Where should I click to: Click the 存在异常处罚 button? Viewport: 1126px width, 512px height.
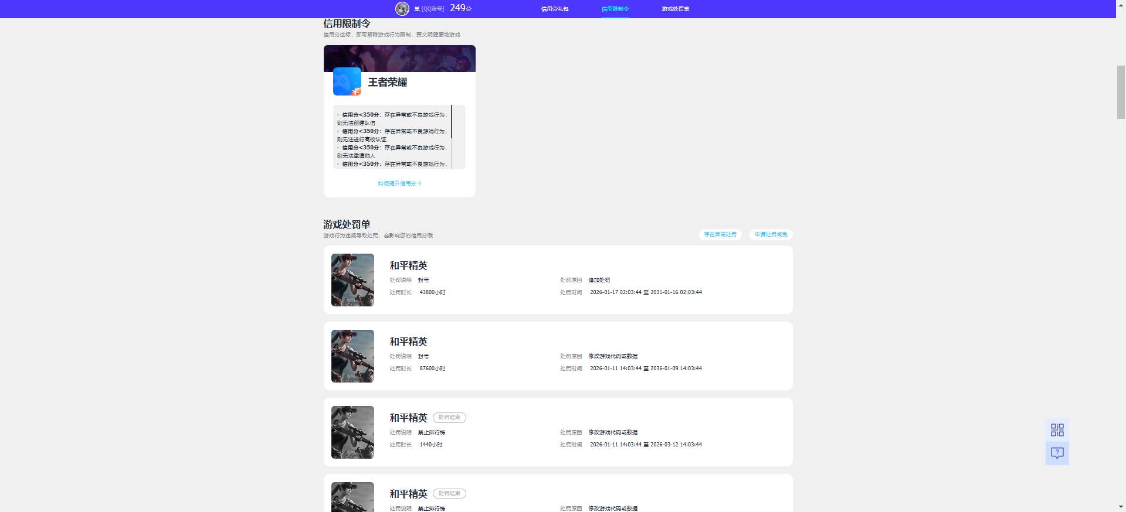tap(720, 234)
